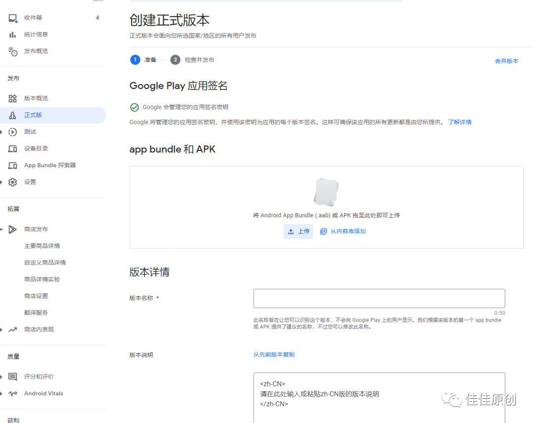Image resolution: width=534 pixels, height=423 pixels.
Task: Focus the 版本说明 text area
Action: coord(379,398)
